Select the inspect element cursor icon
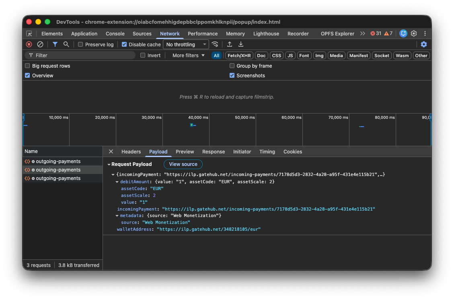The height and width of the screenshot is (300, 454). pos(29,33)
